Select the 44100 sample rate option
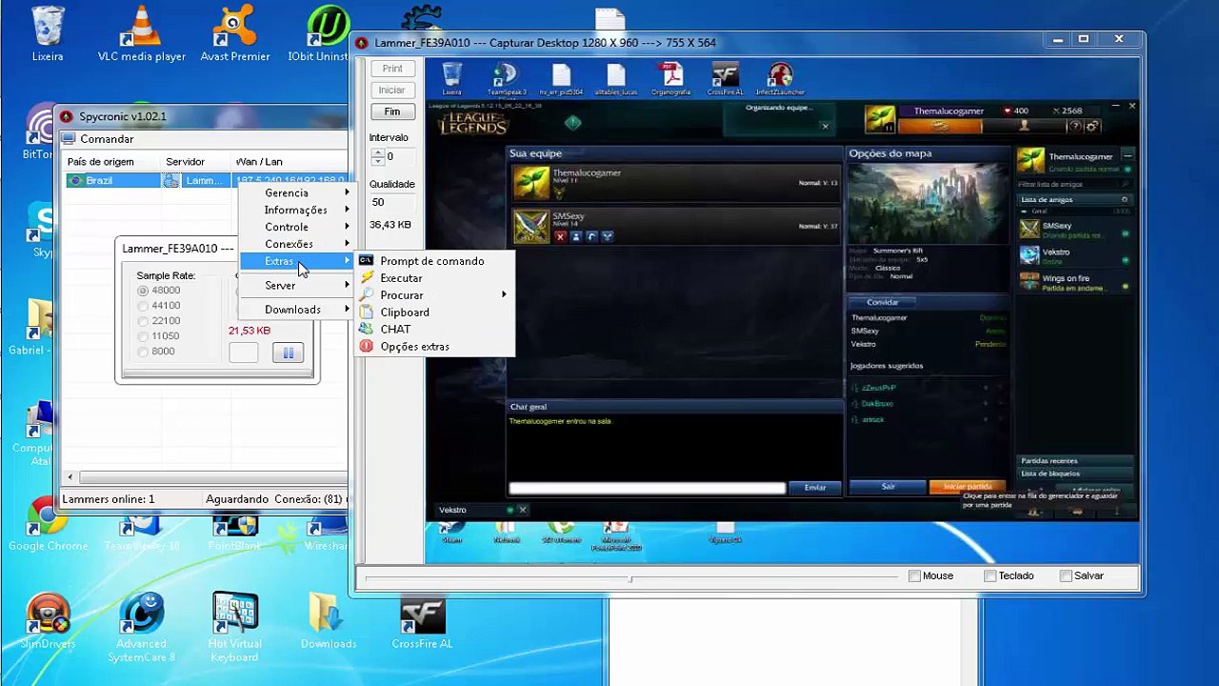Viewport: 1219px width, 686px height. 143,306
